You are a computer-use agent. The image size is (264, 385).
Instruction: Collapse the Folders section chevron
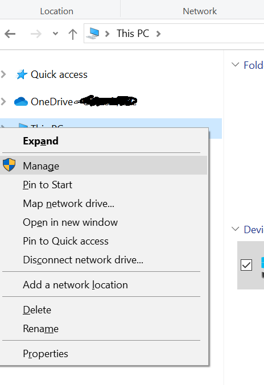pyautogui.click(x=235, y=65)
